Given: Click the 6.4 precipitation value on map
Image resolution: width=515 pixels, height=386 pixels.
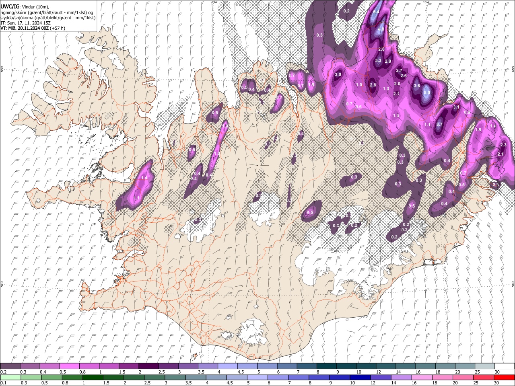Looking at the screenshot, I should click(x=376, y=12).
